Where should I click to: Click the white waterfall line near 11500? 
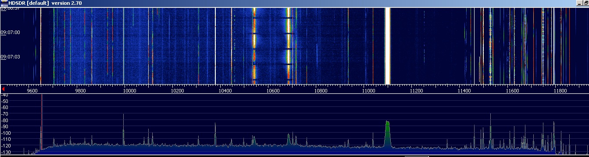click(483, 46)
